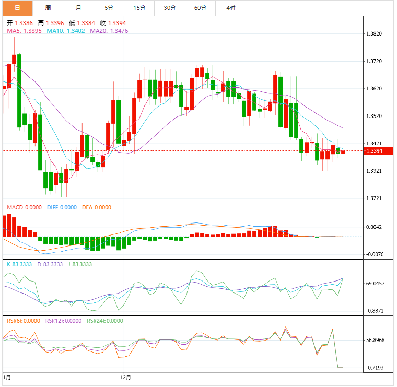Select the 4时 timeframe tab
Screen dimensions: 397x387
click(x=230, y=8)
